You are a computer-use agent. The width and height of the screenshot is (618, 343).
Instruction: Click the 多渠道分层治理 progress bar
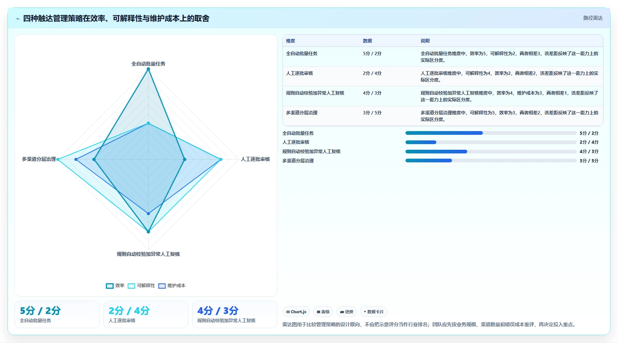coord(491,161)
